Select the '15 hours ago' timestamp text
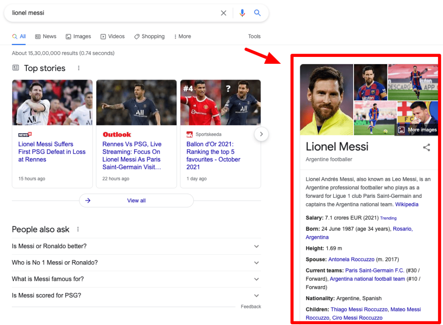Image resolution: width=443 pixels, height=325 pixels. pos(32,179)
